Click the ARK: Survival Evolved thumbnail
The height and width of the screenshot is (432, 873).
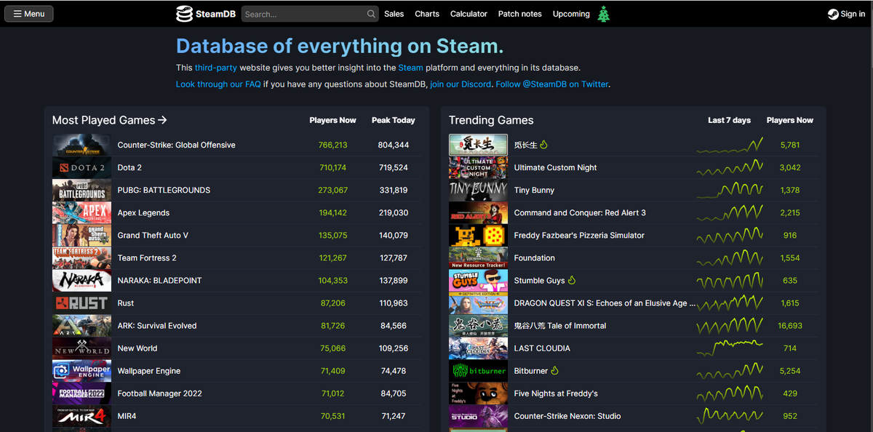[x=81, y=325]
